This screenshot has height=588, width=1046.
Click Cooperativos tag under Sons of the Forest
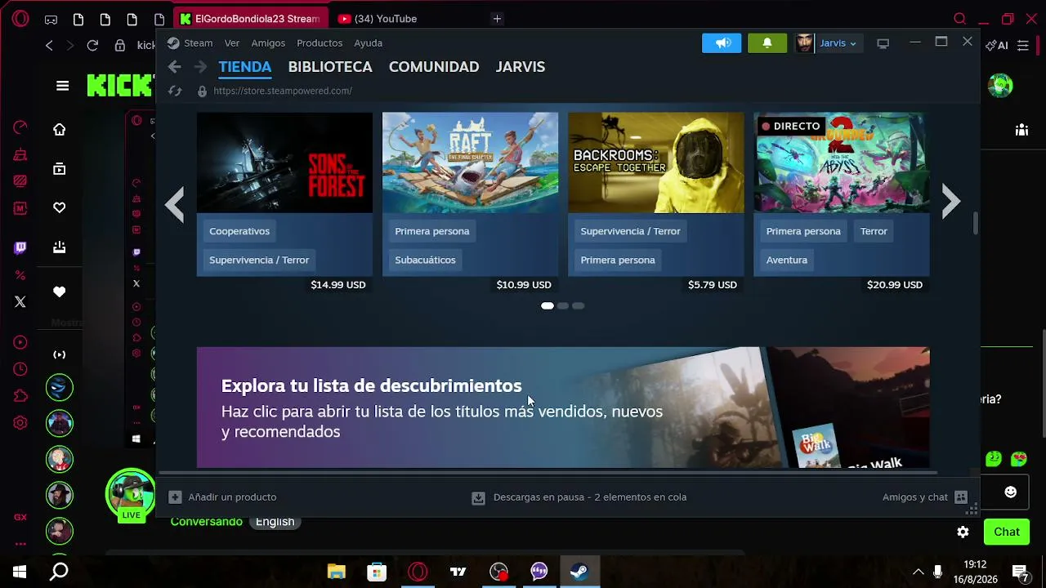(239, 231)
